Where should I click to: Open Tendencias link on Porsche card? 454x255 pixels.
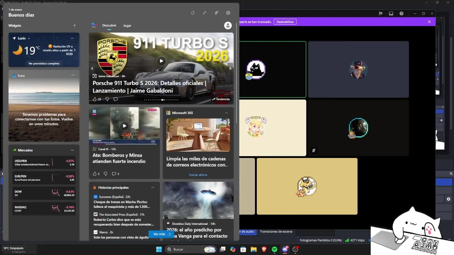tap(221, 99)
